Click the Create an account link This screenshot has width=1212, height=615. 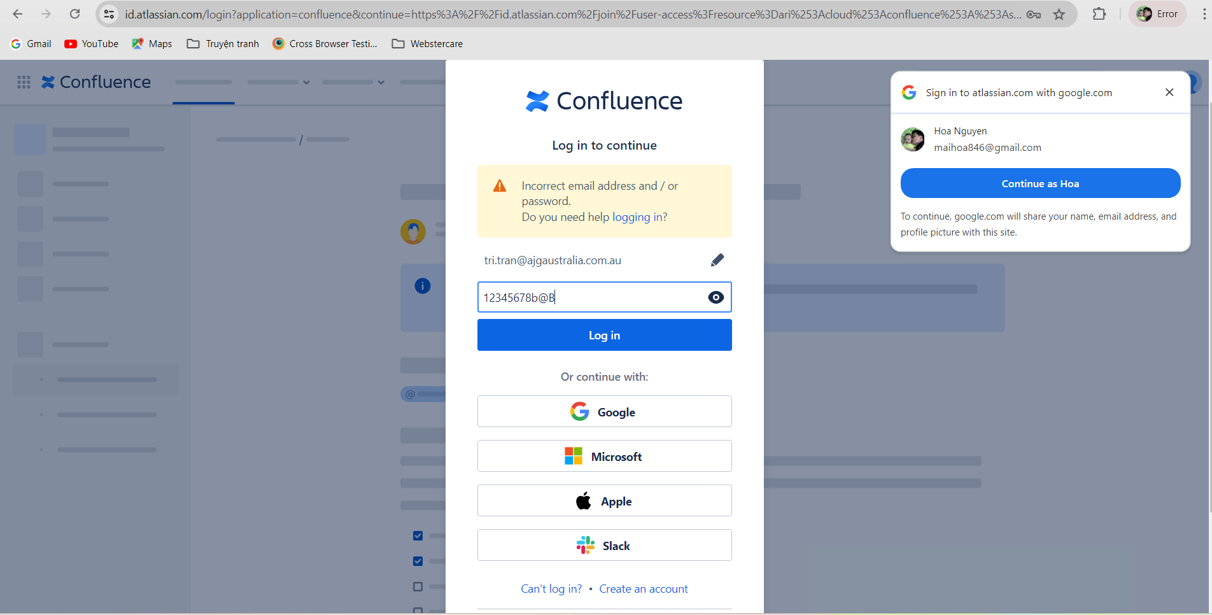(644, 589)
